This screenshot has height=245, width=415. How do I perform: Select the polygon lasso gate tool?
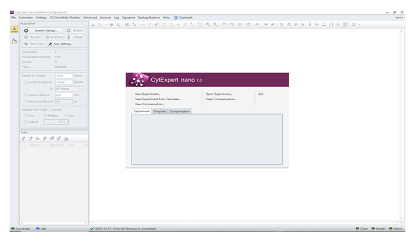click(x=157, y=25)
